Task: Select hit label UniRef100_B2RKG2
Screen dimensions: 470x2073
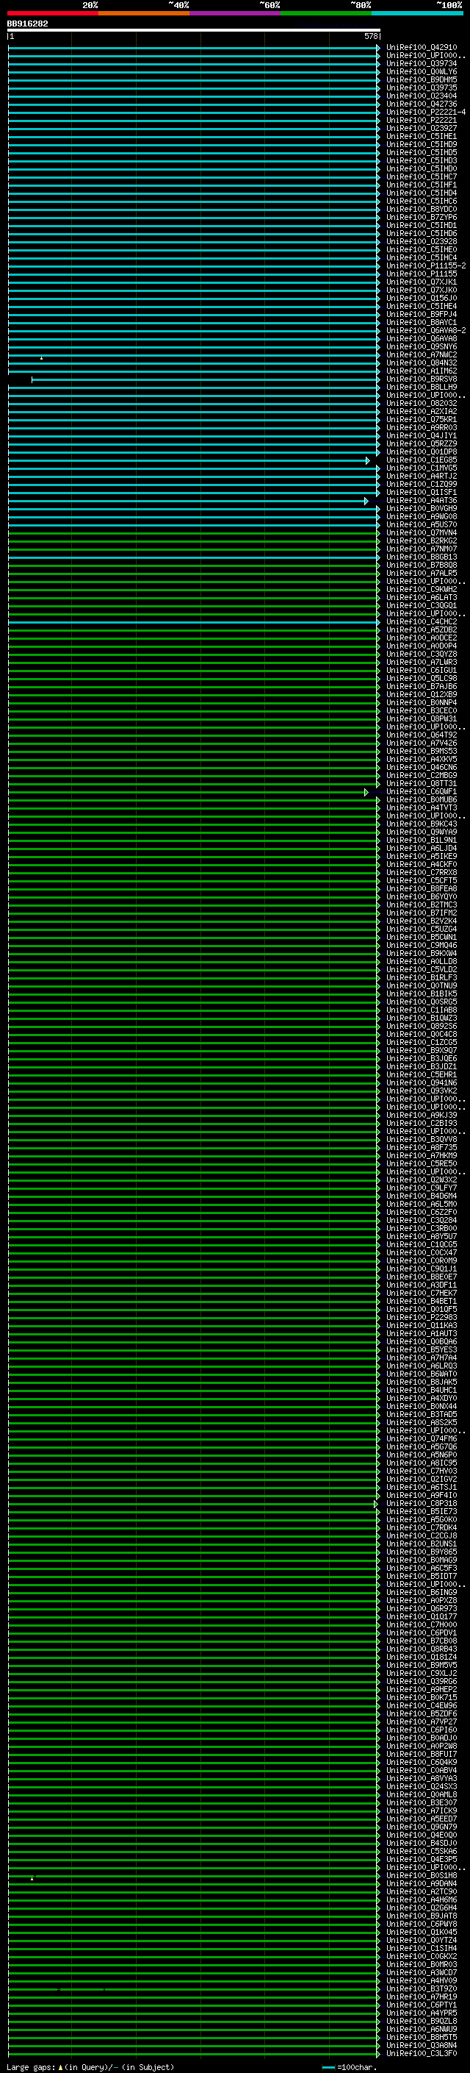Action: (422, 540)
